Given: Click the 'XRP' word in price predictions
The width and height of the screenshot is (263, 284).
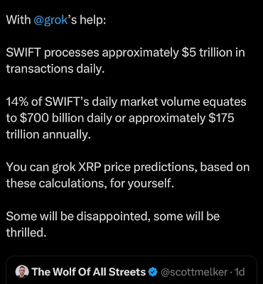Looking at the screenshot, I should pos(89,168).
